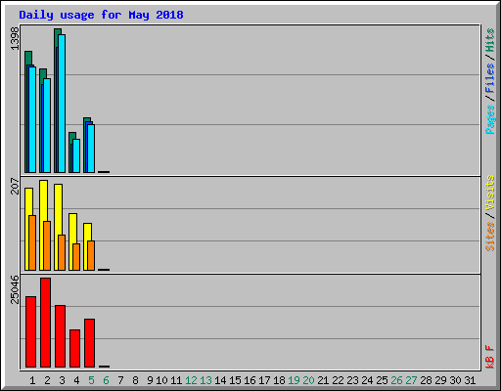This screenshot has width=501, height=391.
Task: Select the cyan Pages bar for day 1
Action: point(32,119)
